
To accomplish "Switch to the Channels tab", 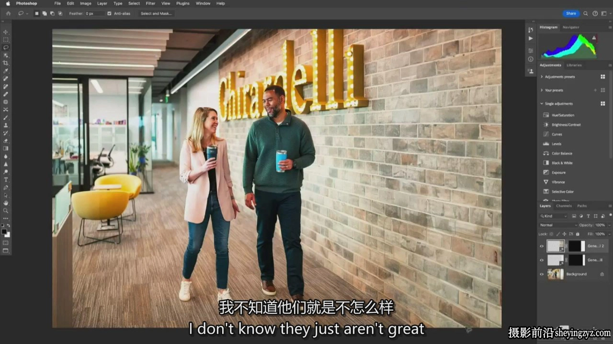I will (564, 206).
